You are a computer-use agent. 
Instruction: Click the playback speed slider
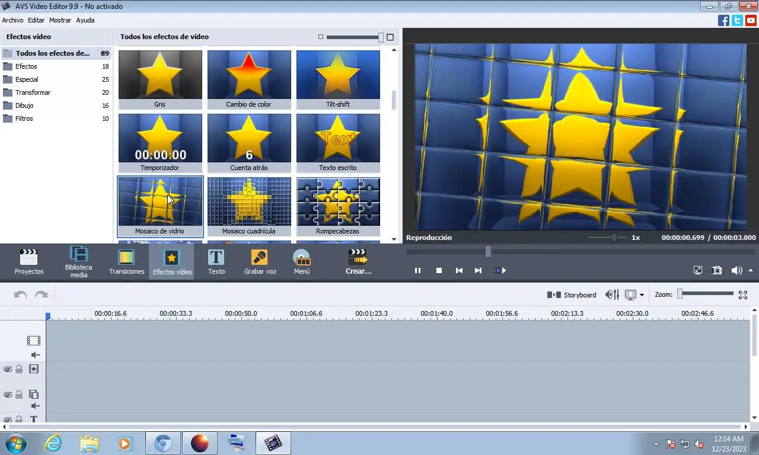pyautogui.click(x=606, y=237)
